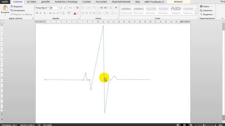
Task: Click the Cut (Вырезать) scissors icon
Action: [x=12, y=6]
